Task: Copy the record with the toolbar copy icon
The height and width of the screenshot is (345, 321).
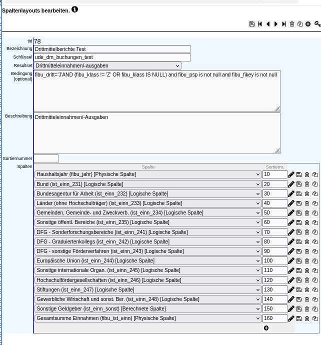Action: [x=300, y=24]
